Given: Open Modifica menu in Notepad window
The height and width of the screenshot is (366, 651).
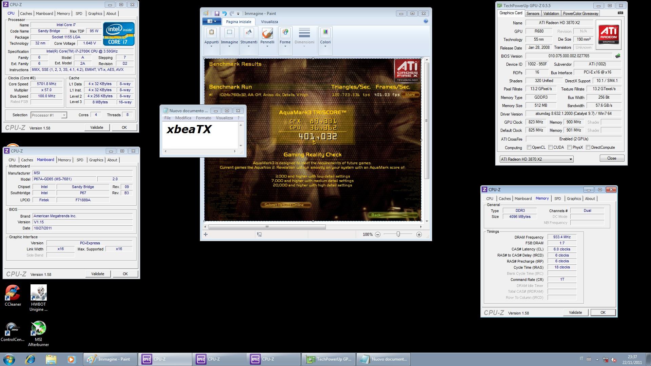Looking at the screenshot, I should tap(183, 118).
